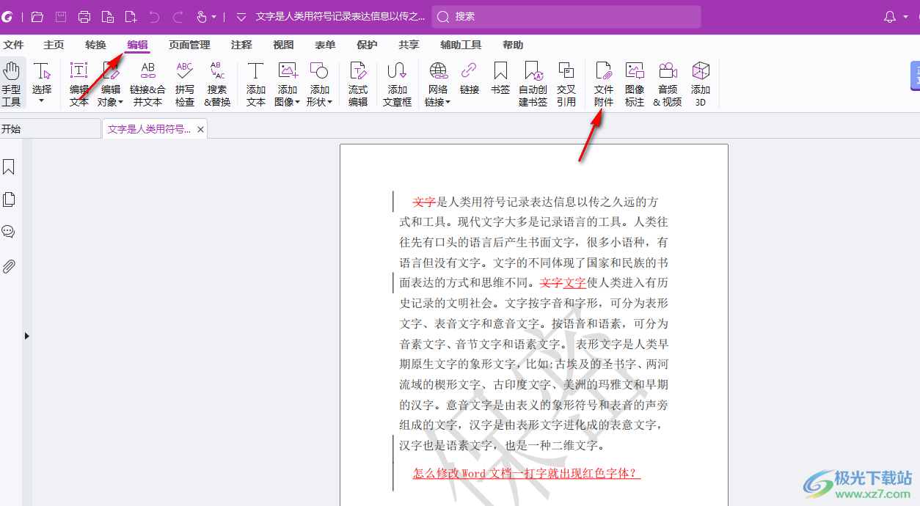Switch to the 辅助工具 ribbon tab
Viewport: 920px width, 506px height.
461,45
